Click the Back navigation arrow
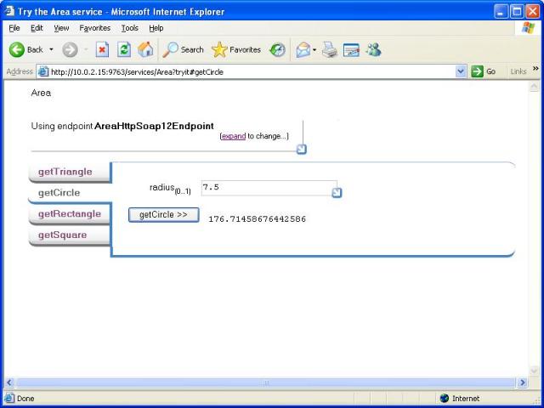Screen dimensions: 544x408 17,49
